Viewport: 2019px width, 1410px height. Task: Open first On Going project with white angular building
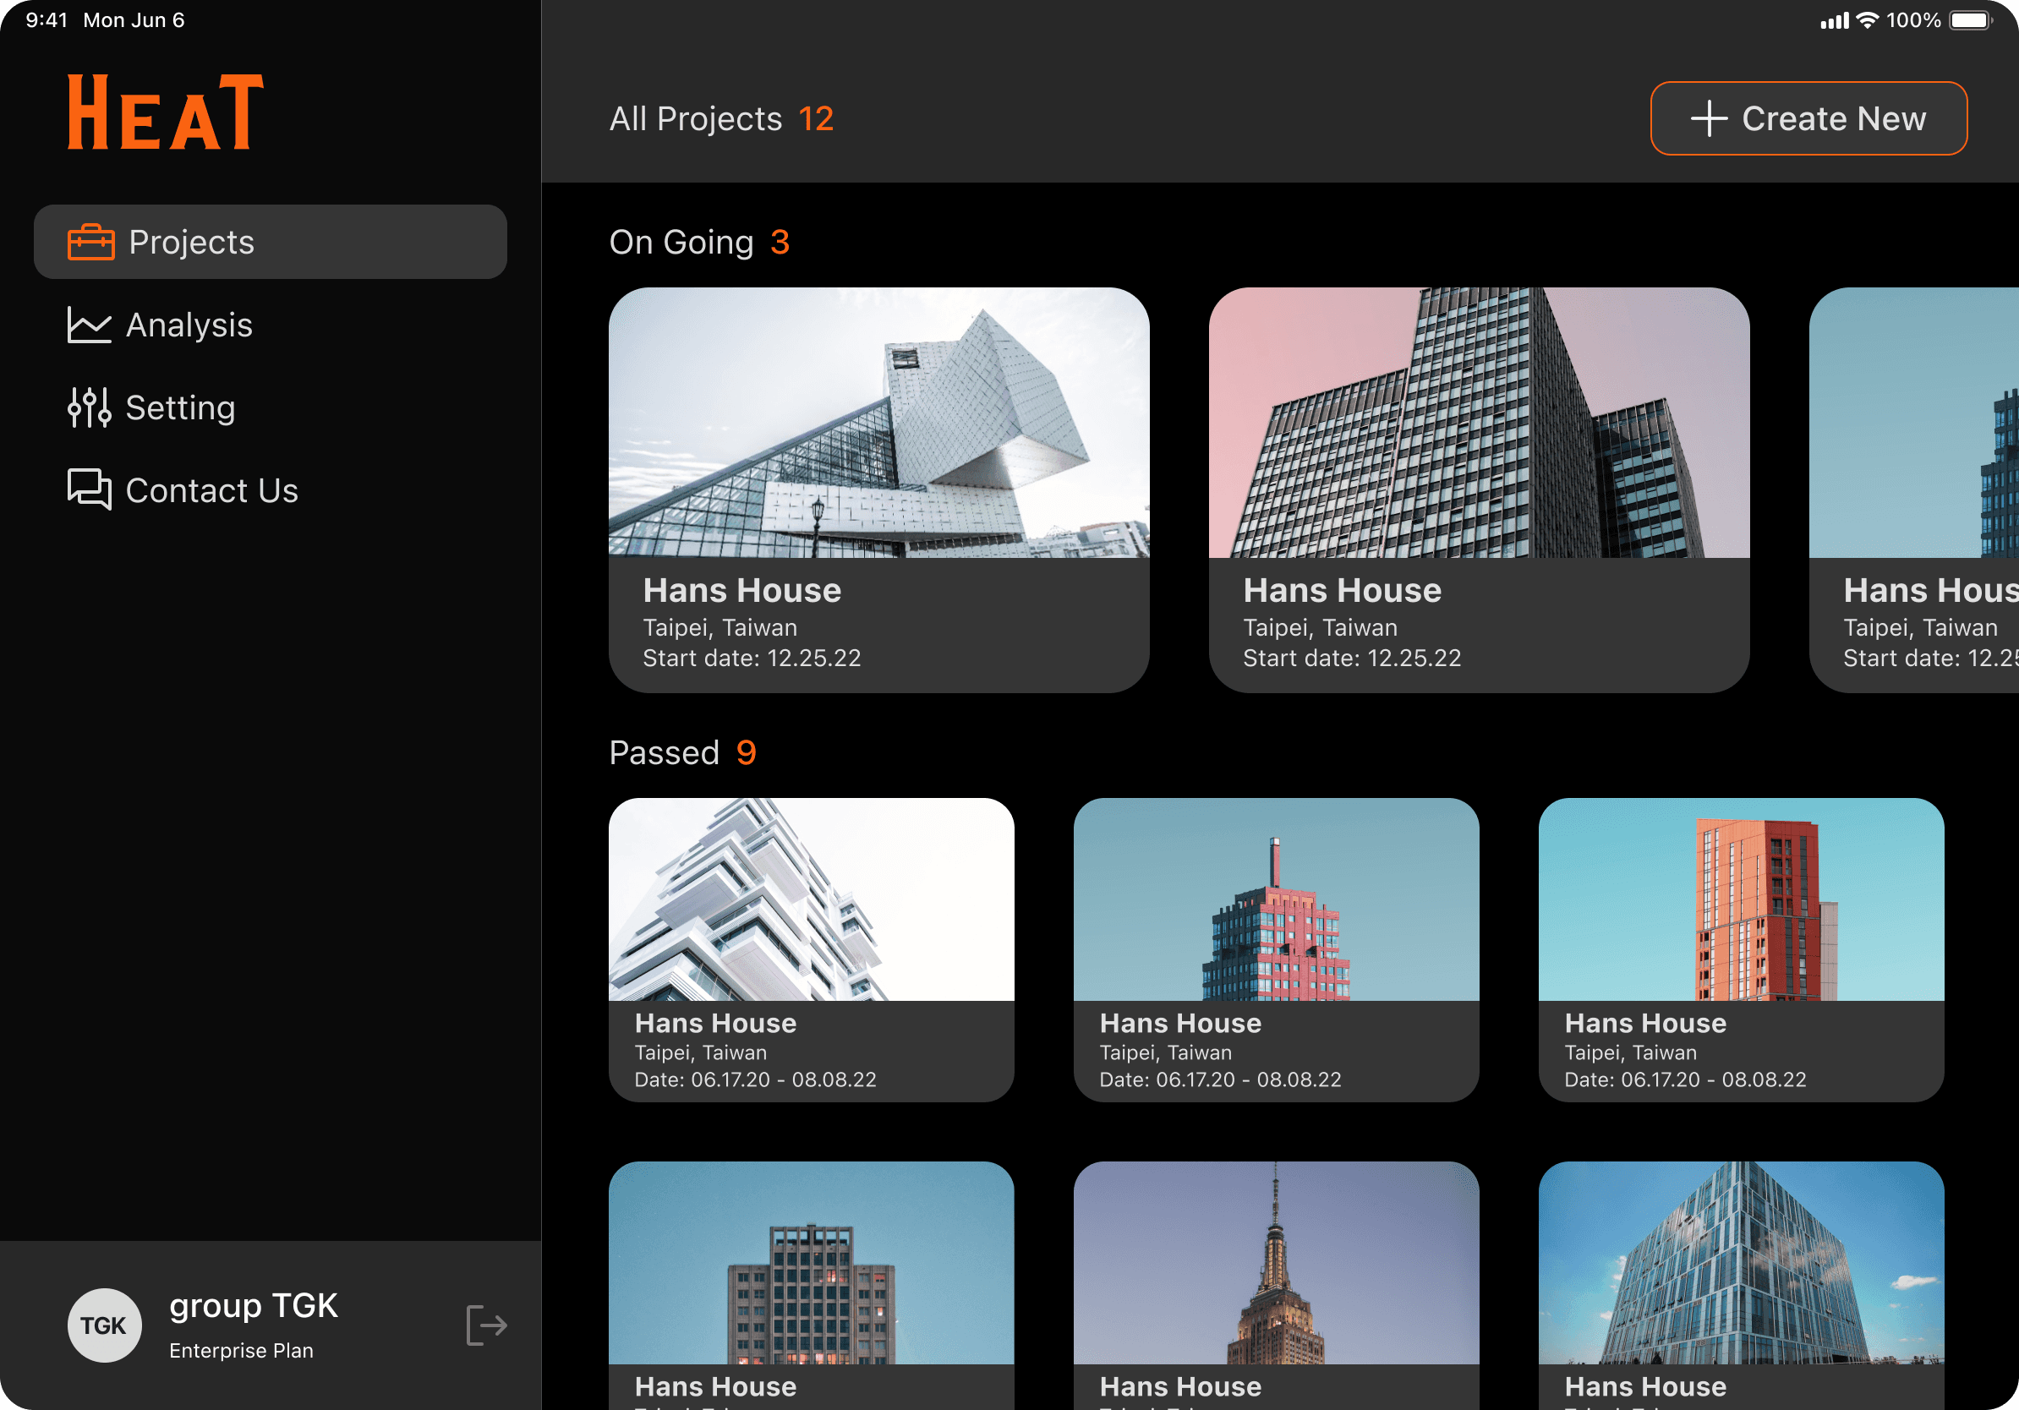point(878,489)
